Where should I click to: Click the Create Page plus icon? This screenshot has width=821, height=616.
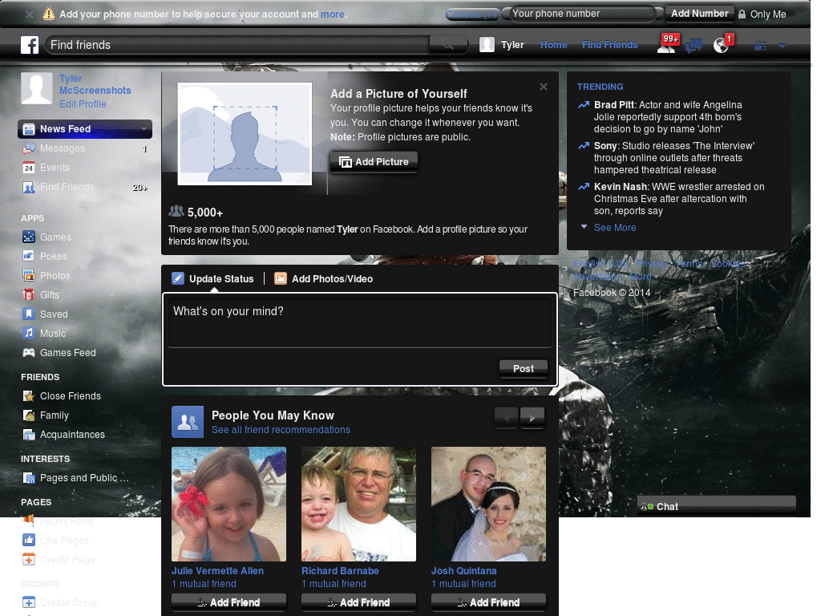point(29,559)
